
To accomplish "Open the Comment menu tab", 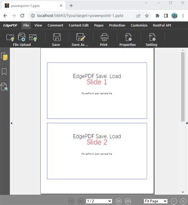I will pos(56,25).
